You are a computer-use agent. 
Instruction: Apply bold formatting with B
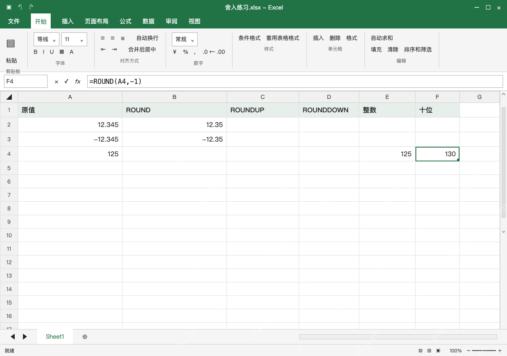point(36,52)
